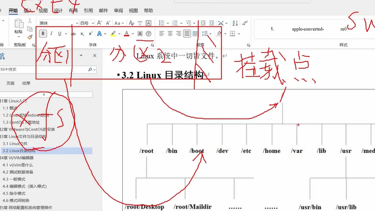Center align the paragraph text
The width and height of the screenshot is (375, 211).
pos(169,34)
